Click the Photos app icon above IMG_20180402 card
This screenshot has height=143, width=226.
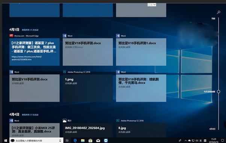click(x=65, y=121)
